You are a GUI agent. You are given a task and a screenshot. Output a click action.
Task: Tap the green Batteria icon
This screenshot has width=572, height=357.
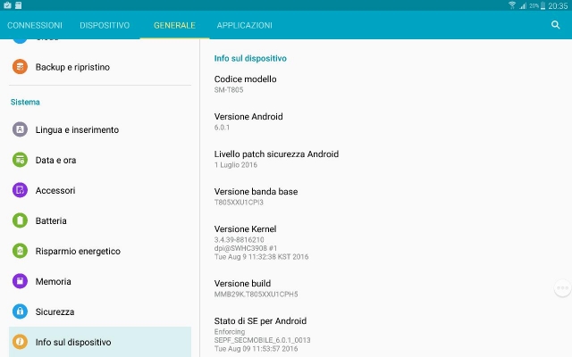(20, 220)
